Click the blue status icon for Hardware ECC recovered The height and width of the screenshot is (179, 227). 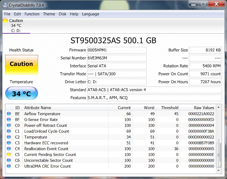(9, 143)
